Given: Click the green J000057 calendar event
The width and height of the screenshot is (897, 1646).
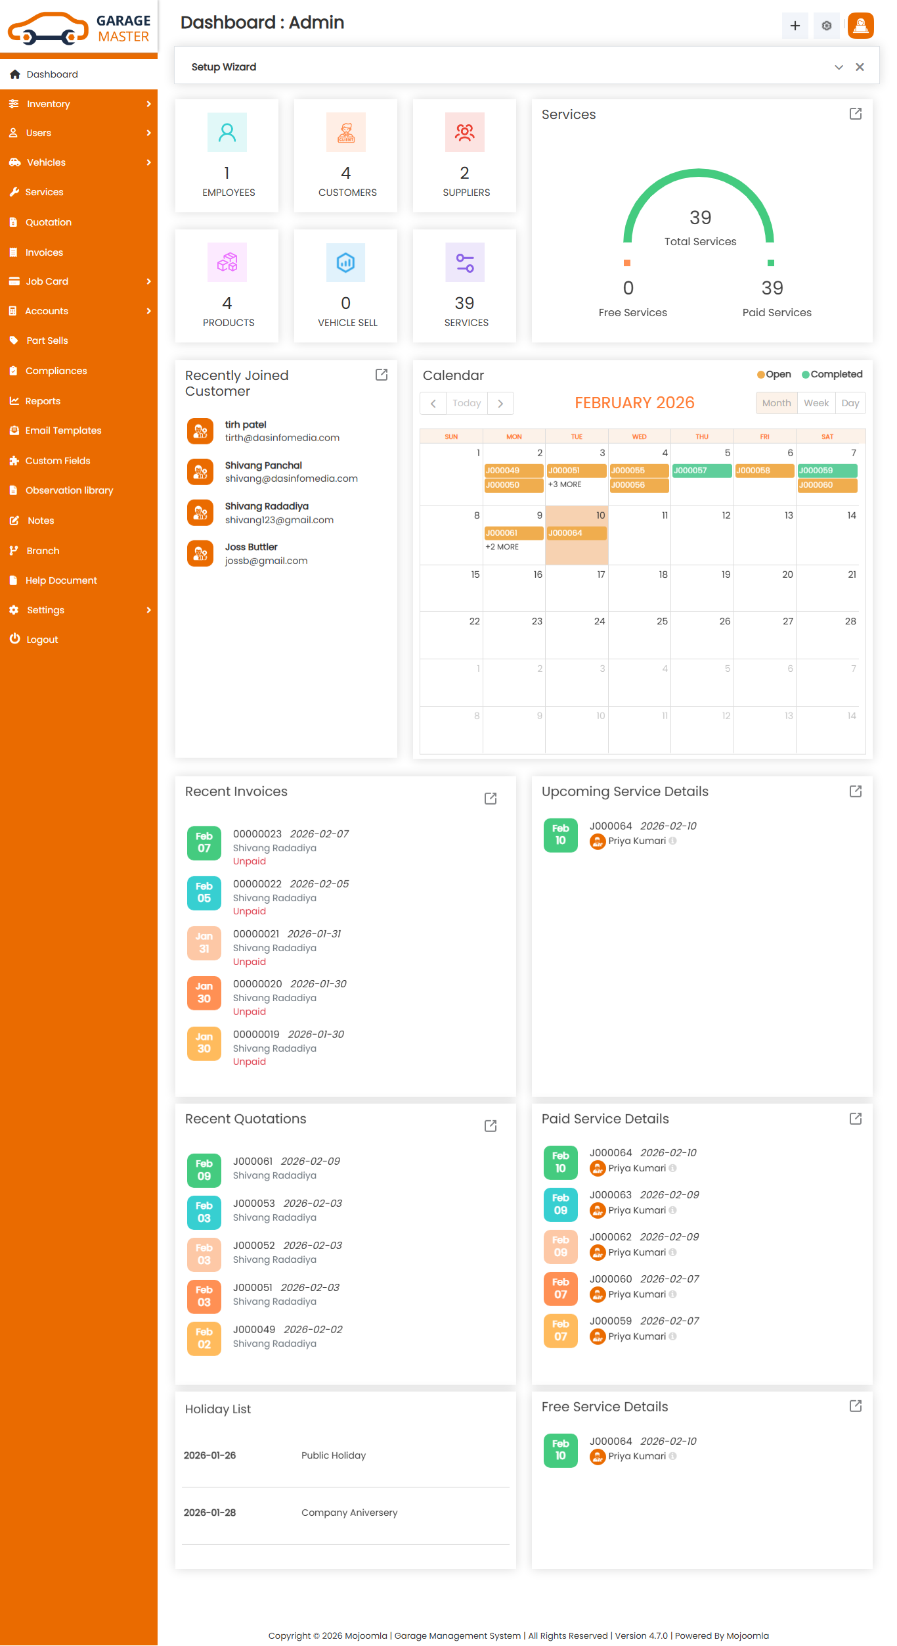Looking at the screenshot, I should pyautogui.click(x=701, y=471).
